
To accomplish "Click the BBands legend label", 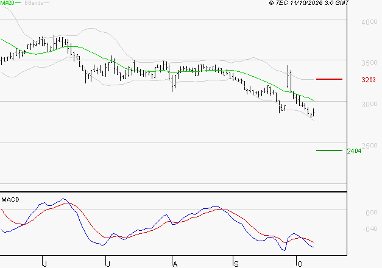I will point(34,3).
